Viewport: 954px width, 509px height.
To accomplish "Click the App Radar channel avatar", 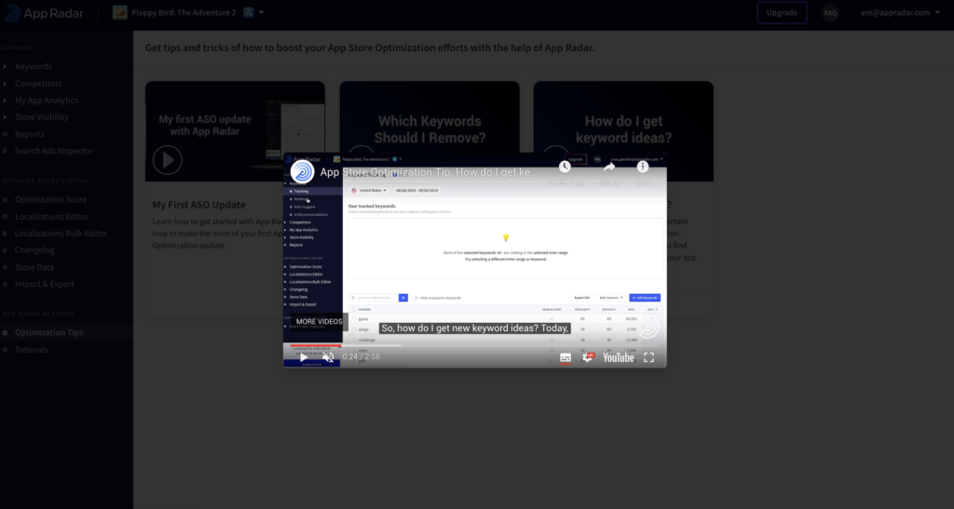I will coord(302,172).
